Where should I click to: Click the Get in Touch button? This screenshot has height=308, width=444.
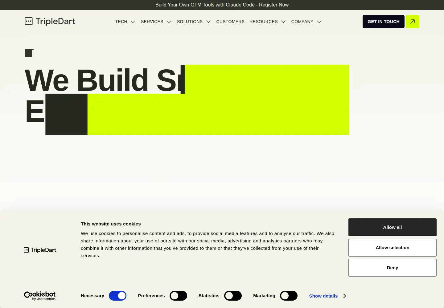(x=384, y=22)
